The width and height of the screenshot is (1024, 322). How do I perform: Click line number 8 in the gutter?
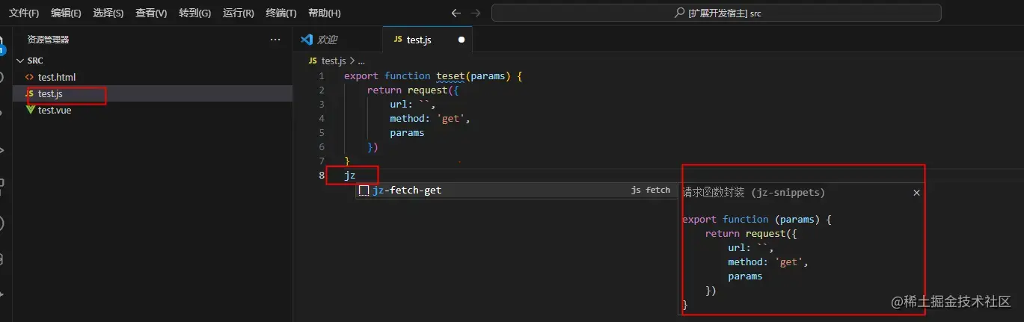[322, 176]
